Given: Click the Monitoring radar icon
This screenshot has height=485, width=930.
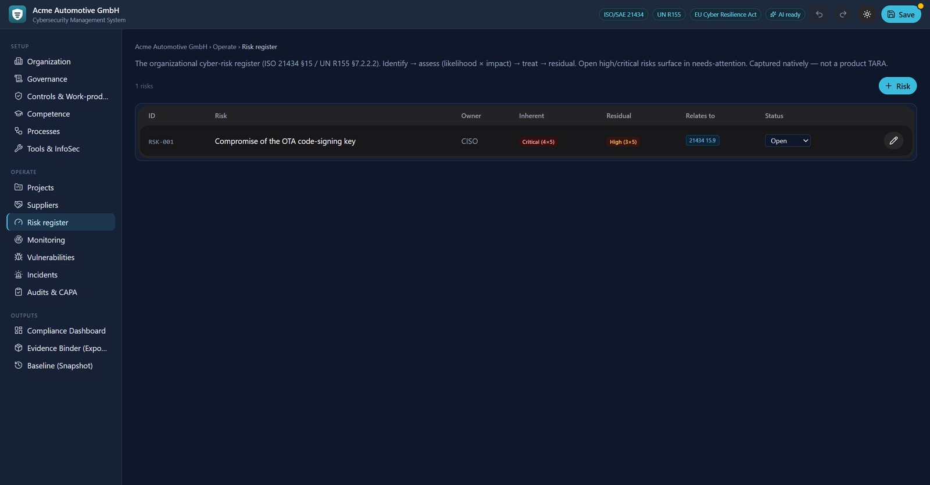Looking at the screenshot, I should [19, 240].
